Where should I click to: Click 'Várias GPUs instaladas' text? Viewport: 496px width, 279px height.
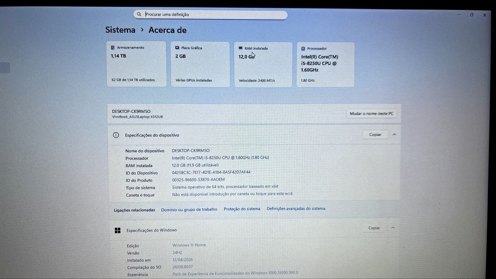click(194, 80)
